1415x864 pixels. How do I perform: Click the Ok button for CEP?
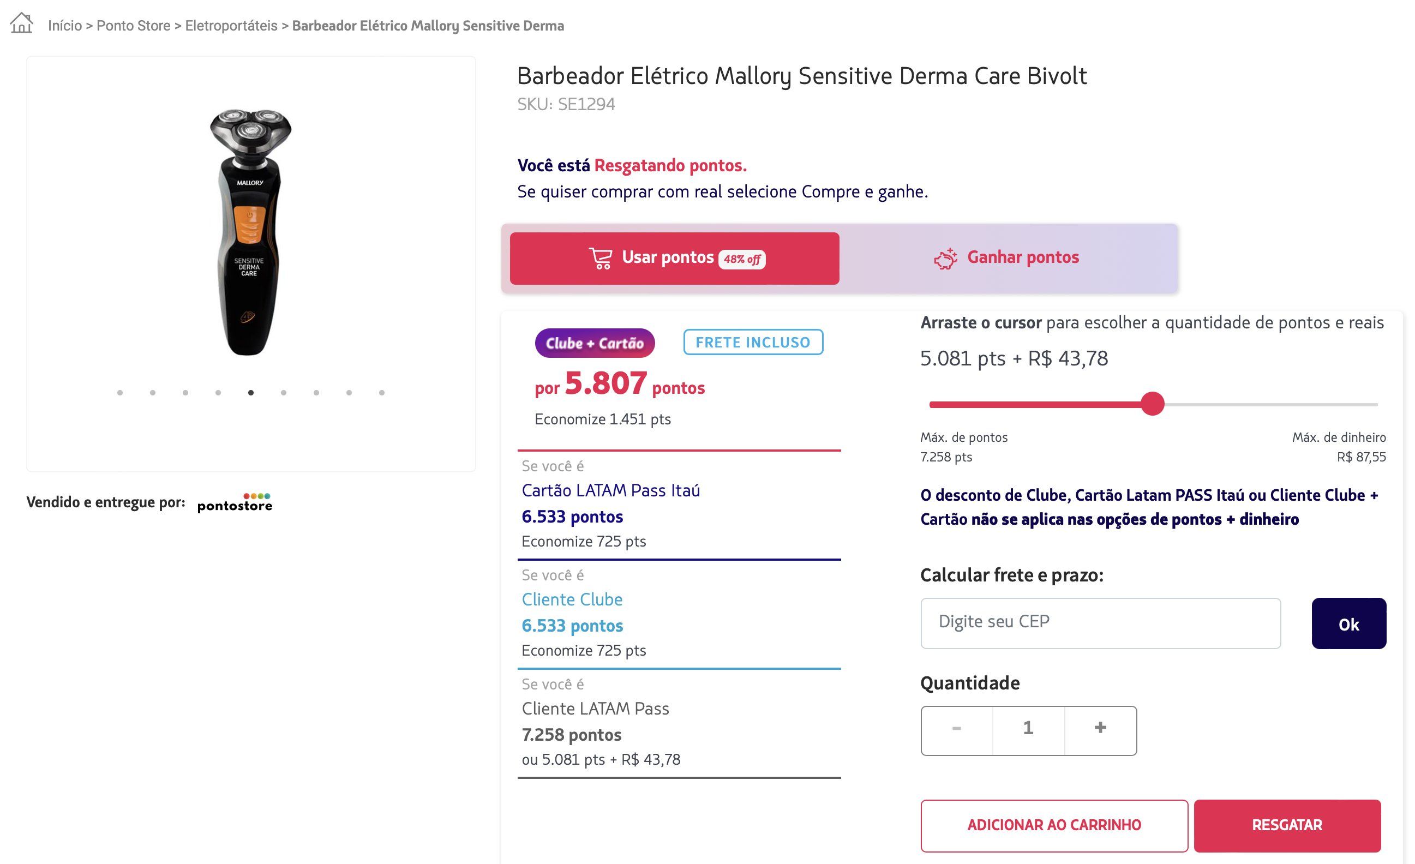coord(1348,623)
